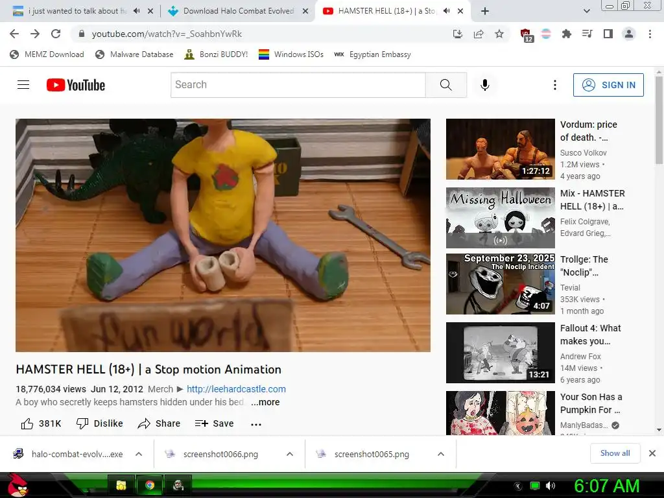Open the tab search dropdown chevron
This screenshot has height=498, width=664.
coord(586,12)
